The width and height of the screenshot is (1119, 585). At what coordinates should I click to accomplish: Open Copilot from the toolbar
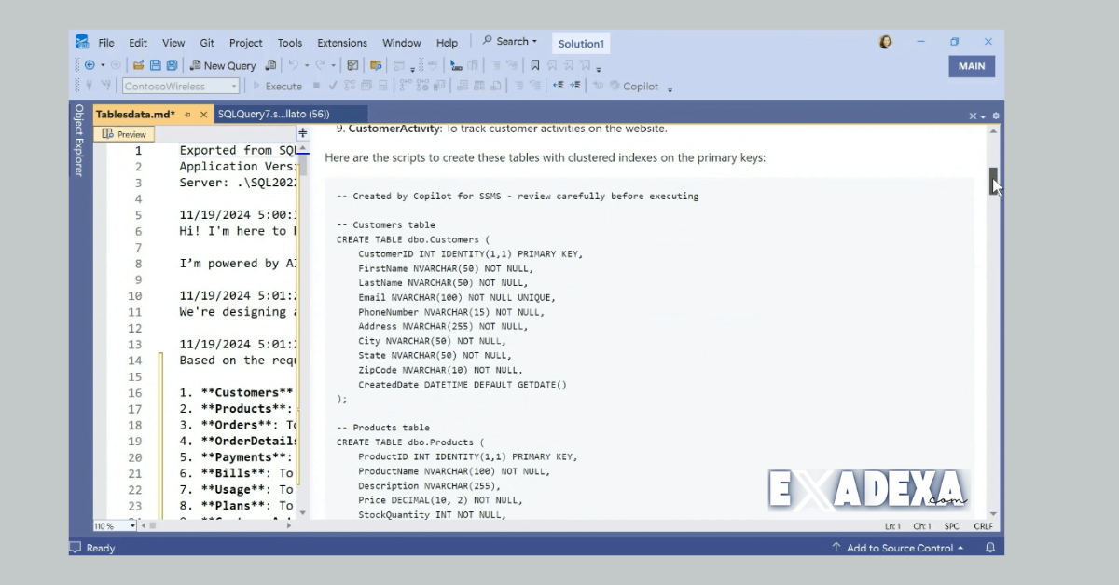coord(641,86)
